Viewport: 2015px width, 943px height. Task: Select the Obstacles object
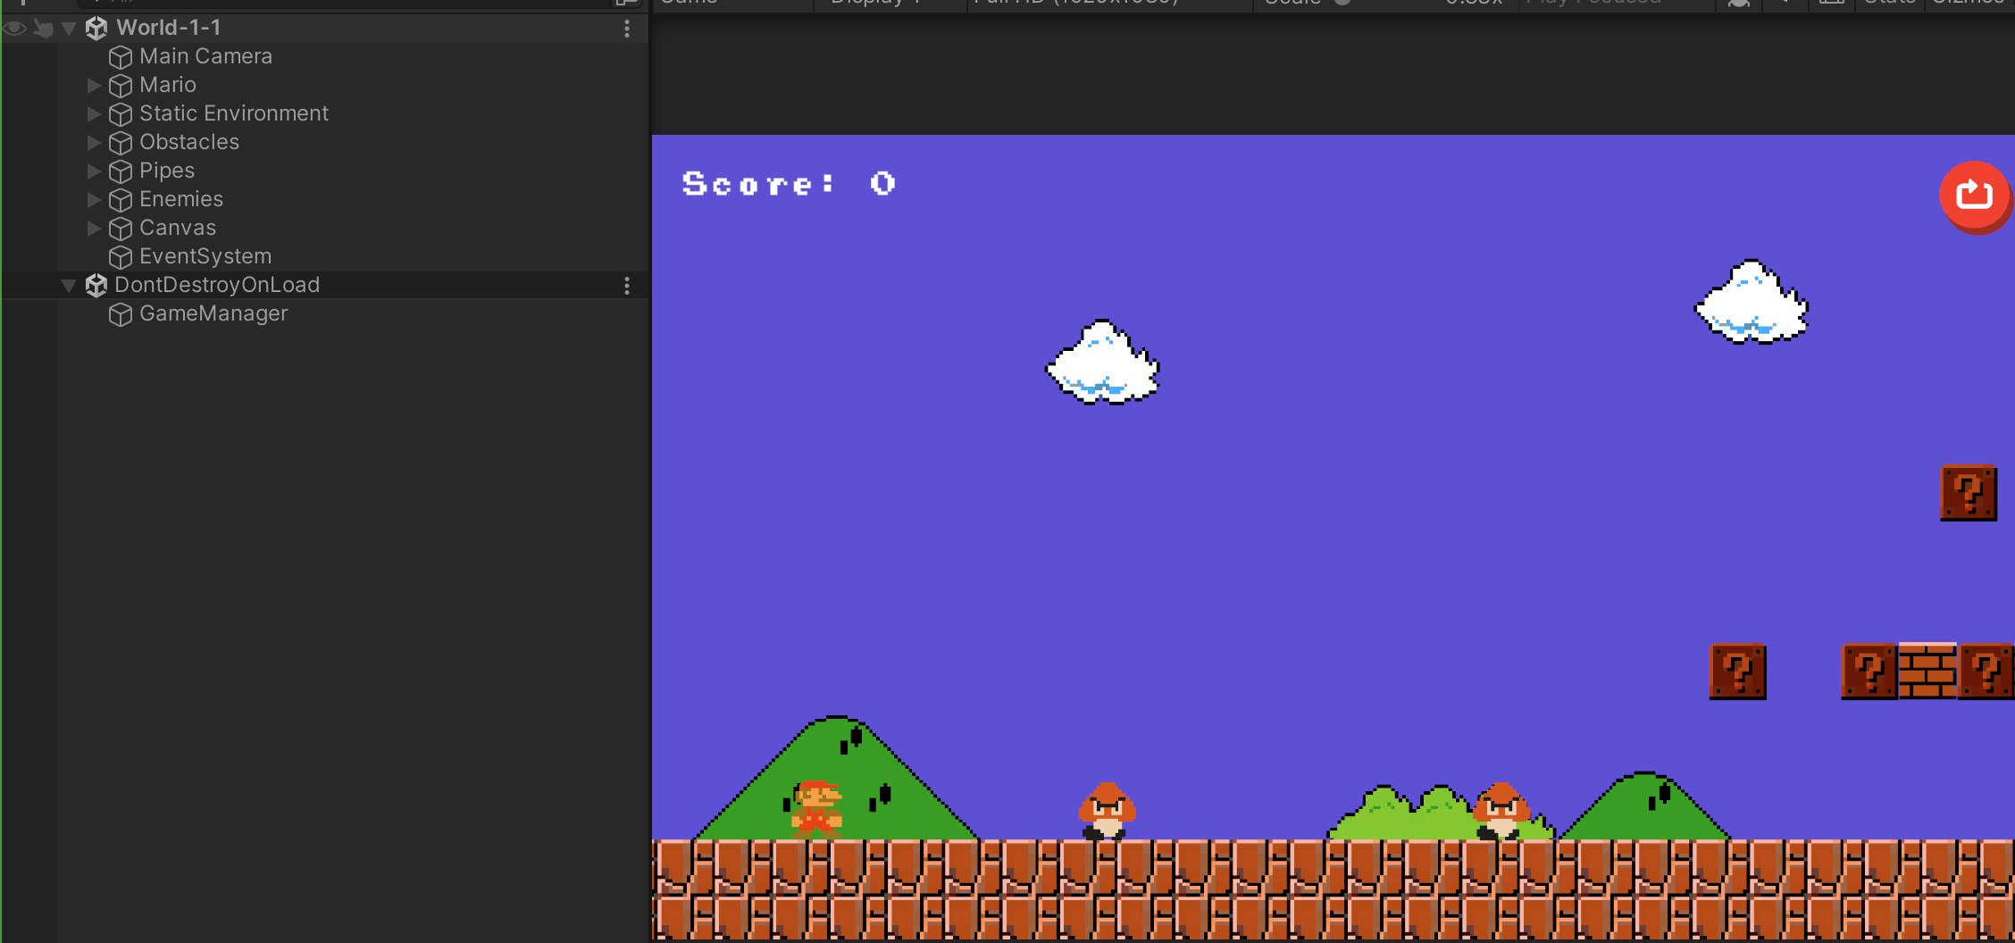(189, 142)
